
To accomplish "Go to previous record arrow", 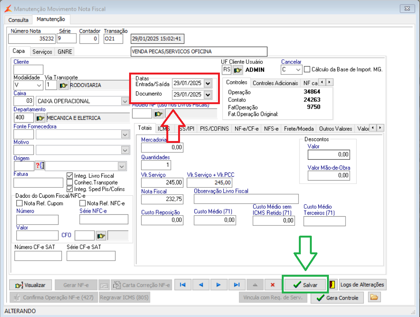I will click(x=201, y=285).
